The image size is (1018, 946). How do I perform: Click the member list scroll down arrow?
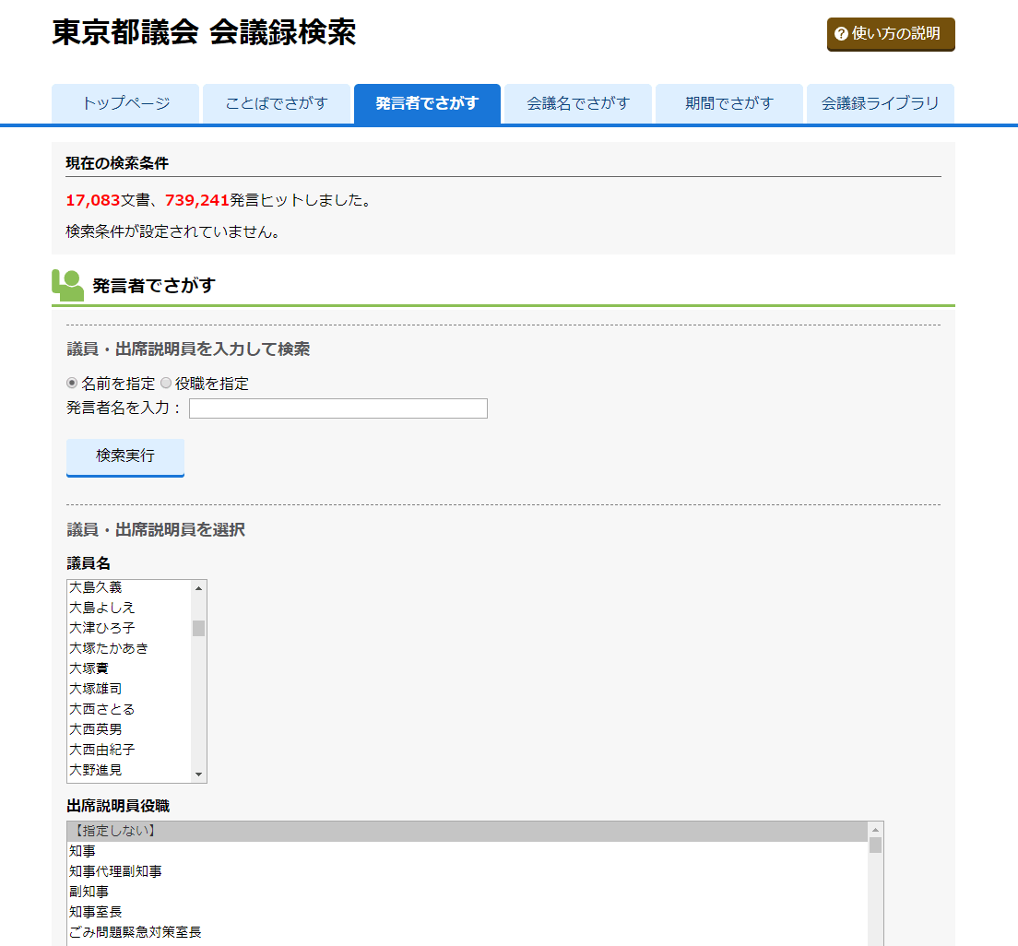[198, 775]
